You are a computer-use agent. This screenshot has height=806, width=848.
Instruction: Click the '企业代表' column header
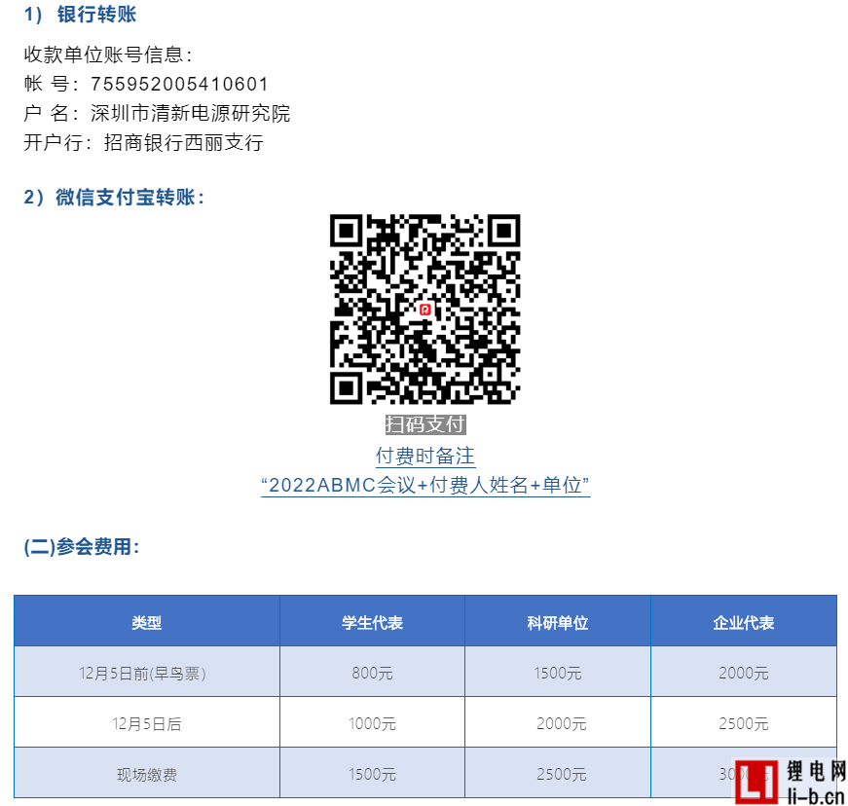point(744,623)
